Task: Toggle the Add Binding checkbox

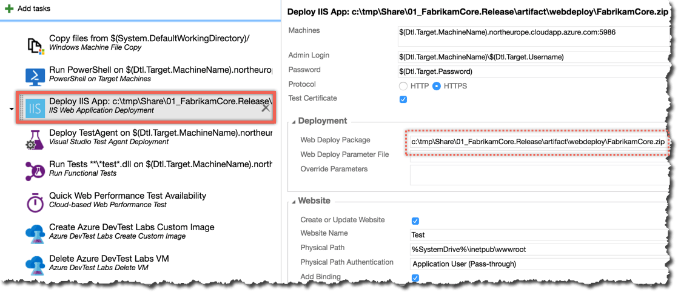Action: pos(415,277)
